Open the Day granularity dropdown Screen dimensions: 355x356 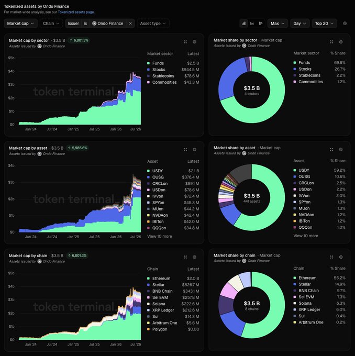(299, 24)
